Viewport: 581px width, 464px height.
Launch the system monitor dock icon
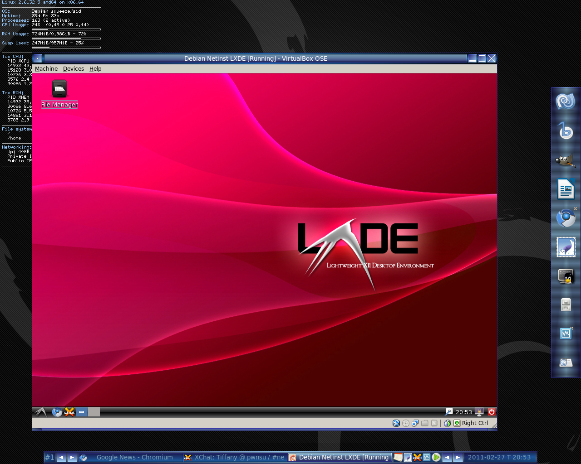[x=566, y=333]
